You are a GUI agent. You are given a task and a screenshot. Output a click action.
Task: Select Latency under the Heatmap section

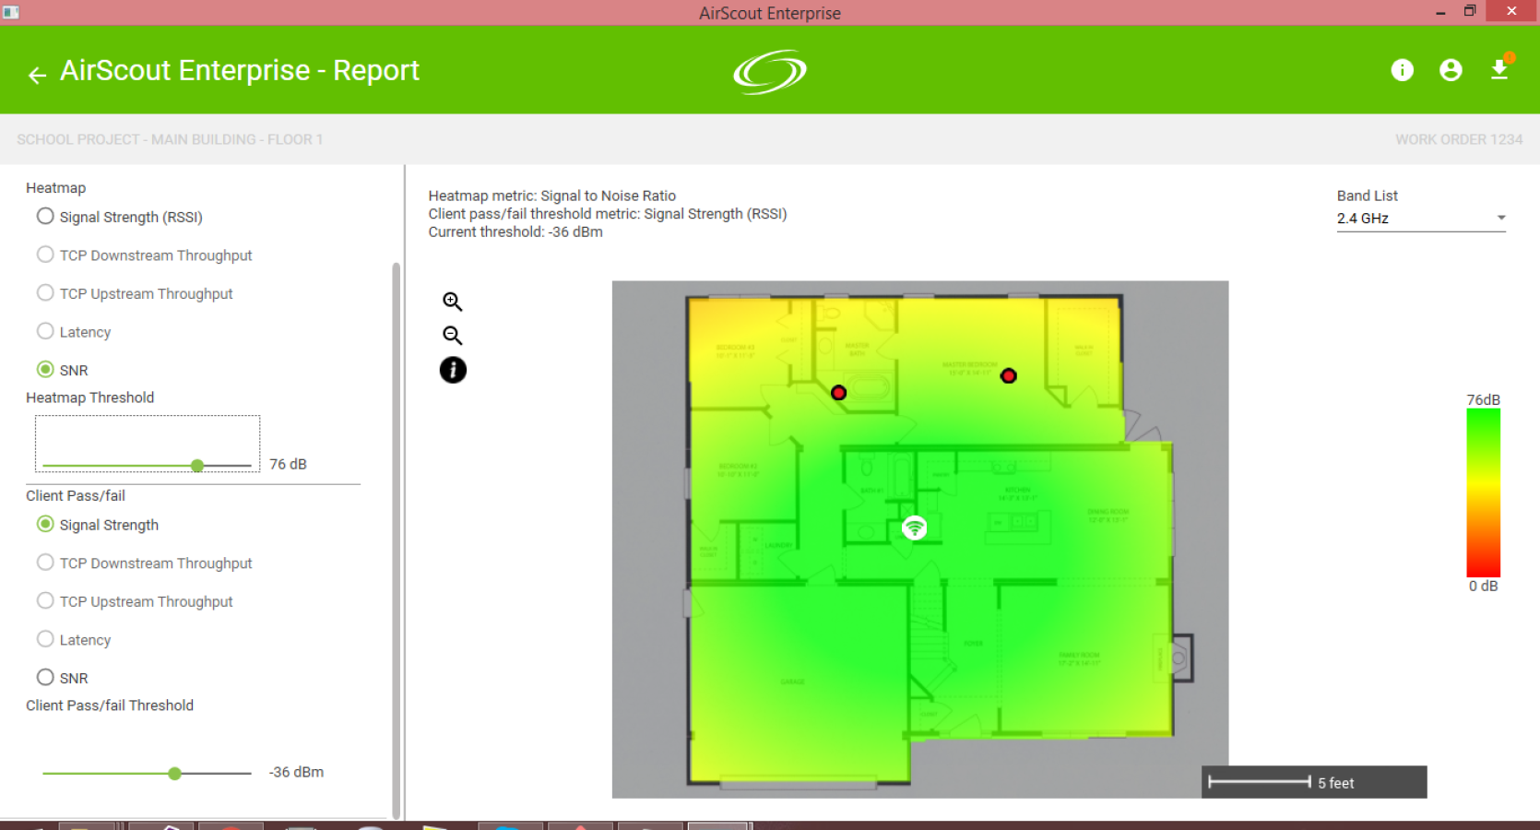tap(74, 332)
